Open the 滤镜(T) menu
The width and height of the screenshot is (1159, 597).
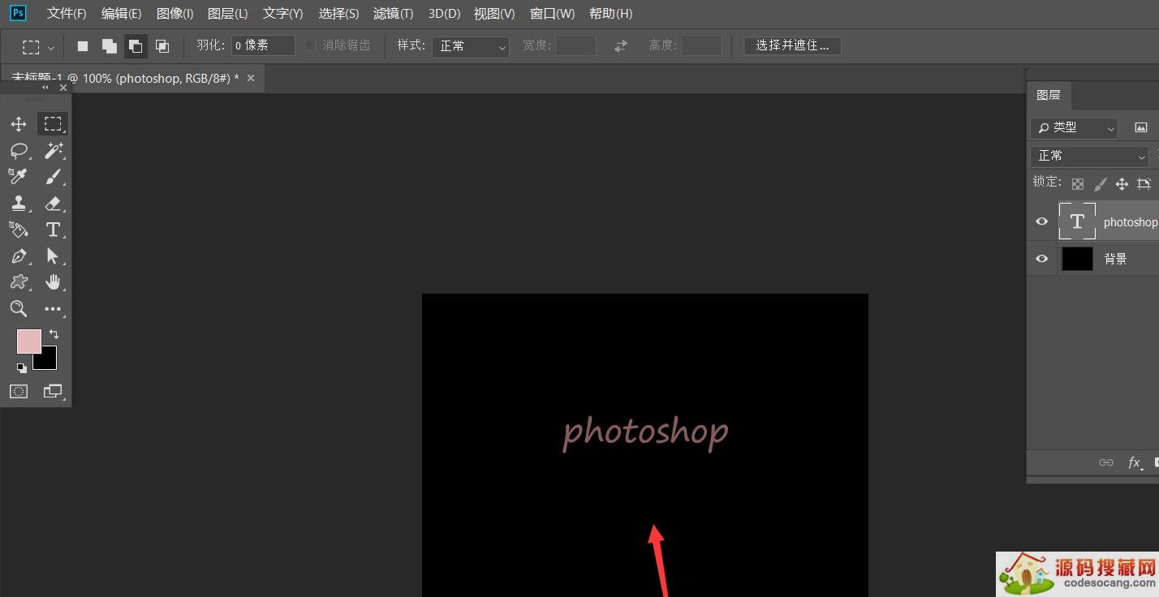[393, 14]
